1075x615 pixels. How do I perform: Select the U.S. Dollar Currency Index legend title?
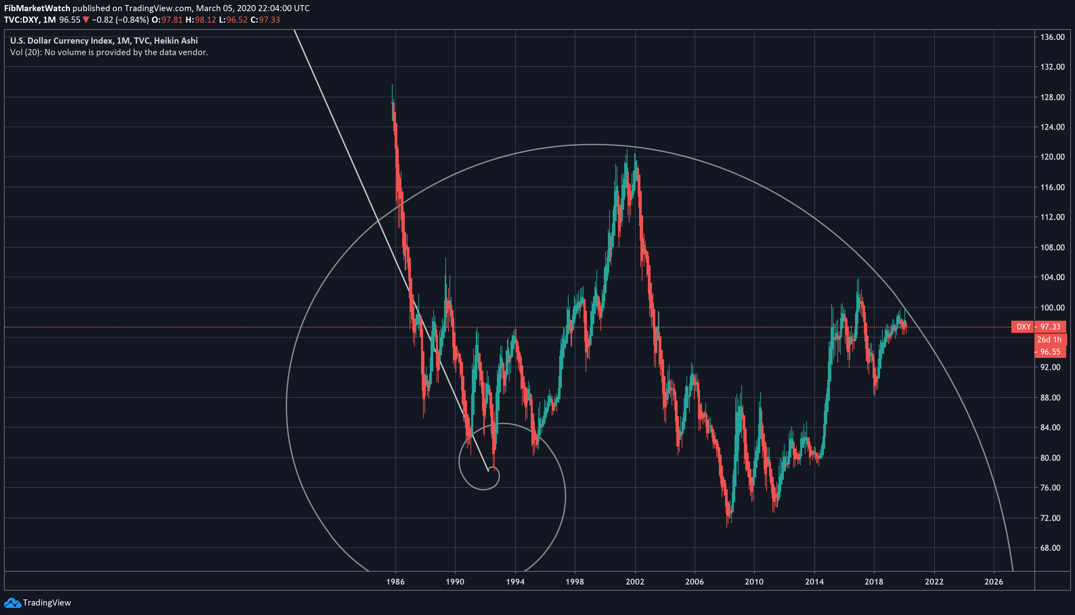point(104,41)
